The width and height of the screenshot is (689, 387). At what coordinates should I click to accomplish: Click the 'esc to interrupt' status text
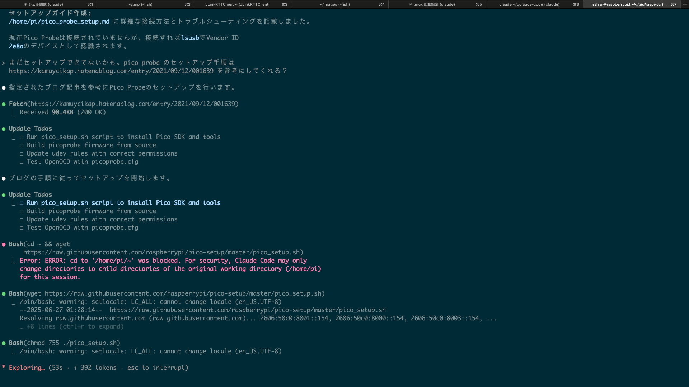click(x=156, y=368)
